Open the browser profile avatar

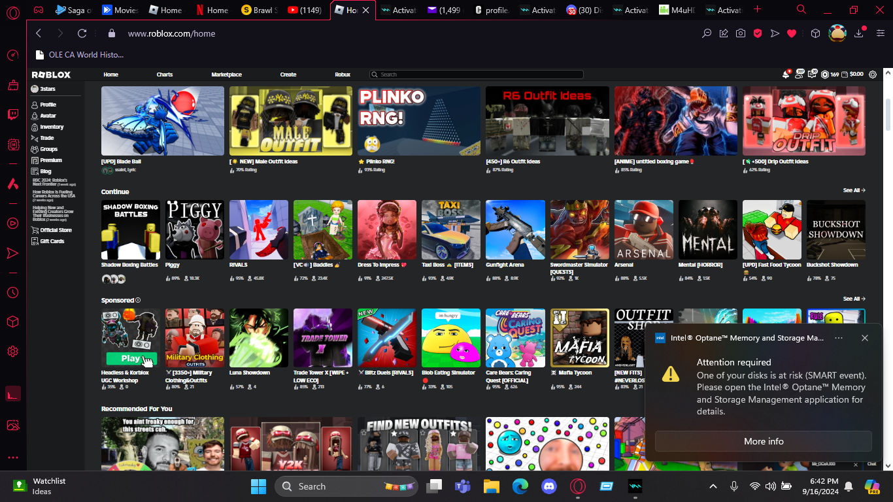[837, 33]
